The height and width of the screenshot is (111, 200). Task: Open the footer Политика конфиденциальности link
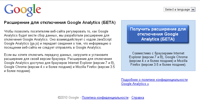105,97
